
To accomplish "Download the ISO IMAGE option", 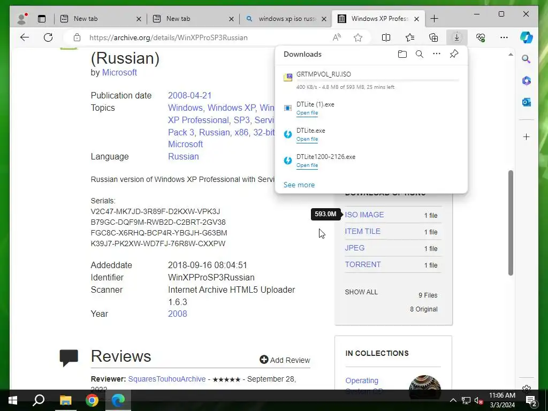I will [364, 215].
